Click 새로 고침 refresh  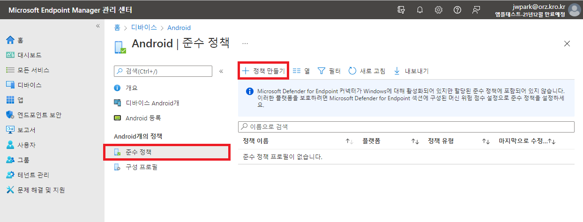click(x=367, y=71)
